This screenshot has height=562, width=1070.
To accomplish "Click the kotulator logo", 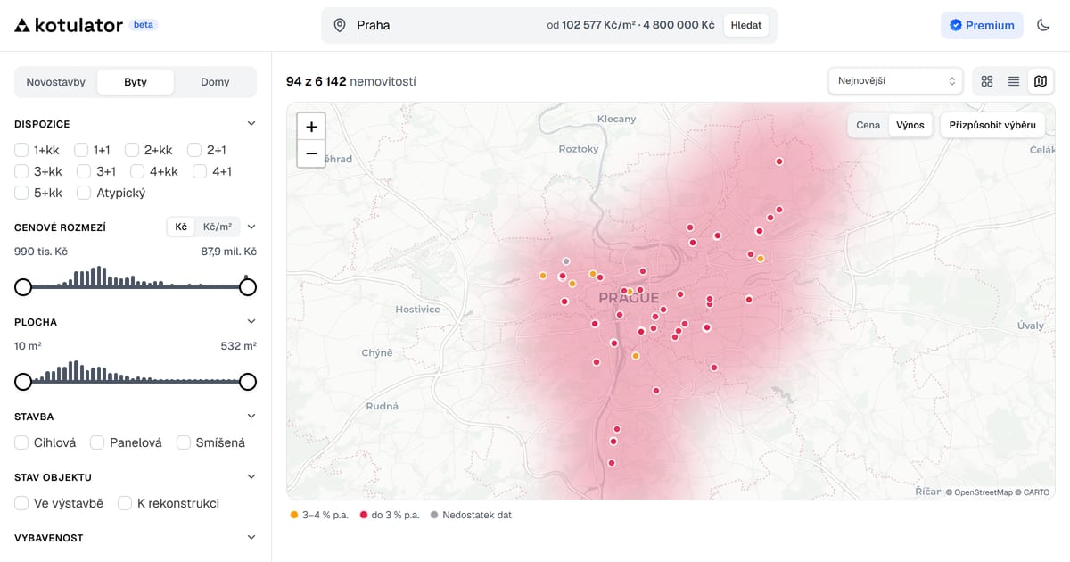I will tap(69, 25).
